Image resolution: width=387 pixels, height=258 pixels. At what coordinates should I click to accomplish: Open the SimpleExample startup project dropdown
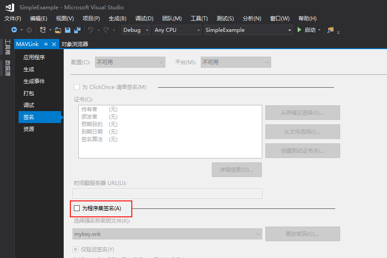coord(248,30)
